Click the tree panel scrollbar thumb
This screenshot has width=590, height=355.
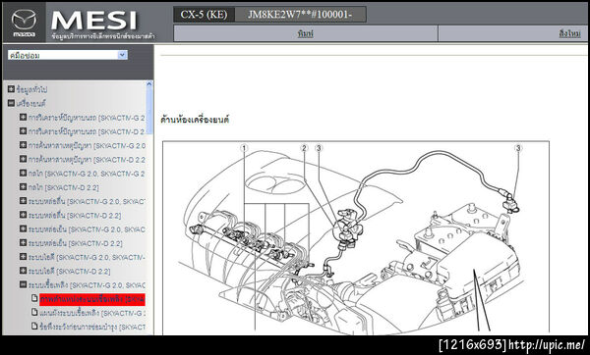(x=149, y=111)
